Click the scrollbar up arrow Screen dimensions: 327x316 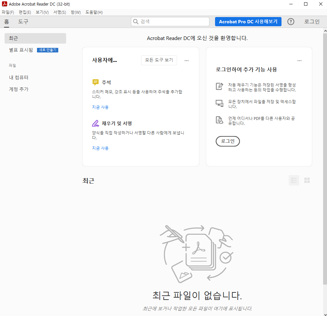tap(325, 31)
